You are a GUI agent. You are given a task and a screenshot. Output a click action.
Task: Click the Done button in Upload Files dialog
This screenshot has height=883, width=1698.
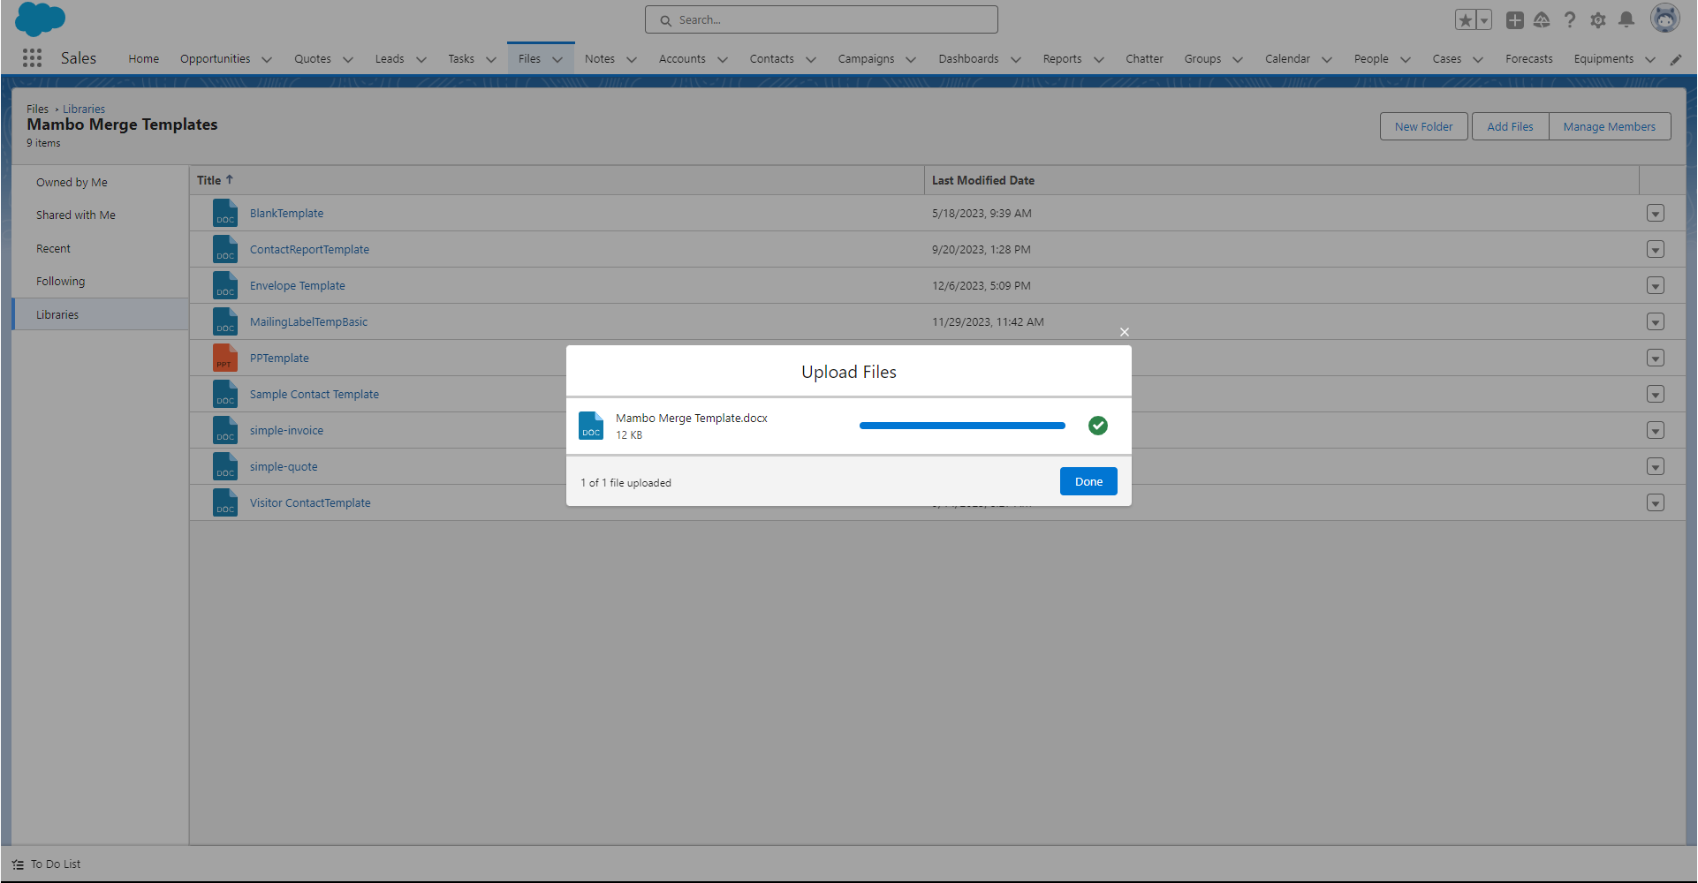pos(1088,481)
